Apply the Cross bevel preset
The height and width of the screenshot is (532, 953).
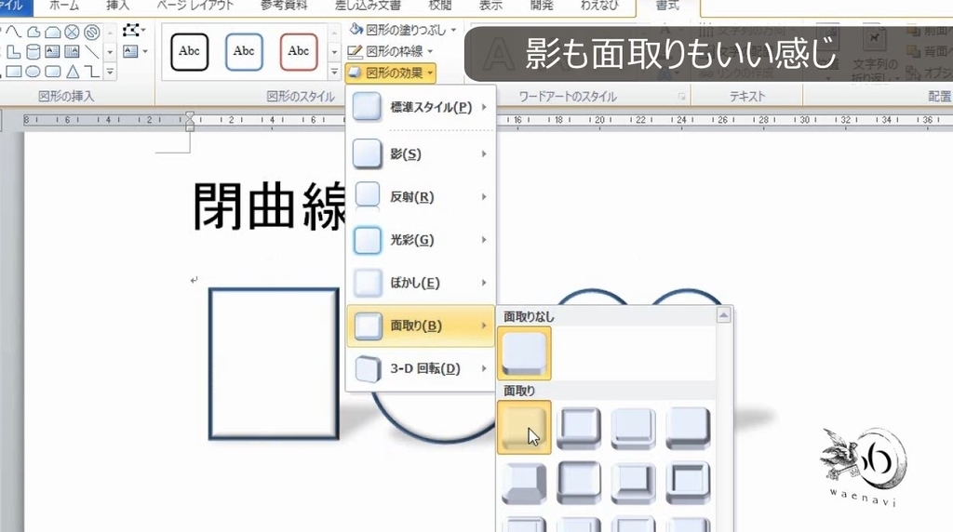[633, 428]
